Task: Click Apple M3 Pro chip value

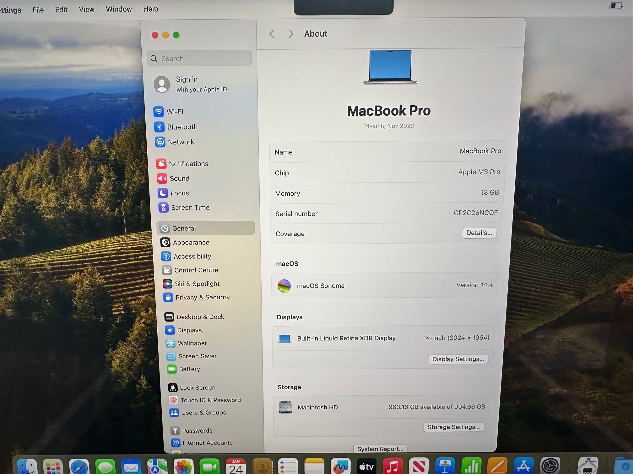Action: 479,172
